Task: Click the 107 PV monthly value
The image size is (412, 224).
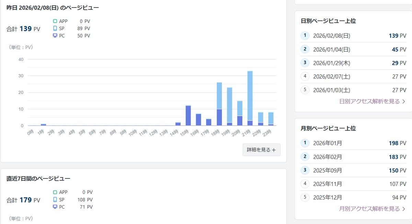Action: 398,184
